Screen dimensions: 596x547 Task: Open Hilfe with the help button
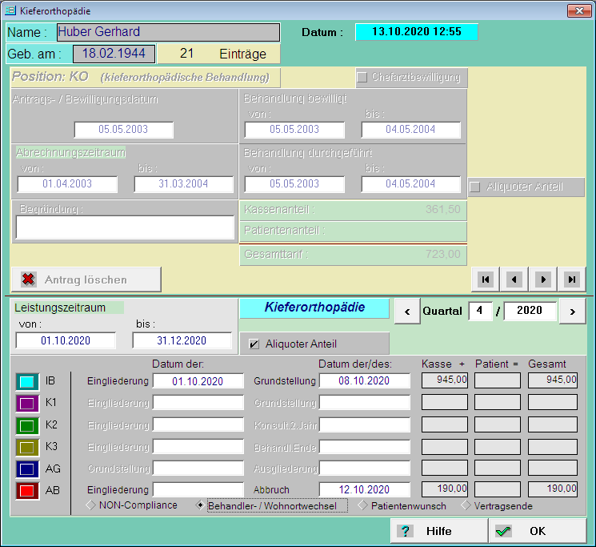click(x=438, y=531)
